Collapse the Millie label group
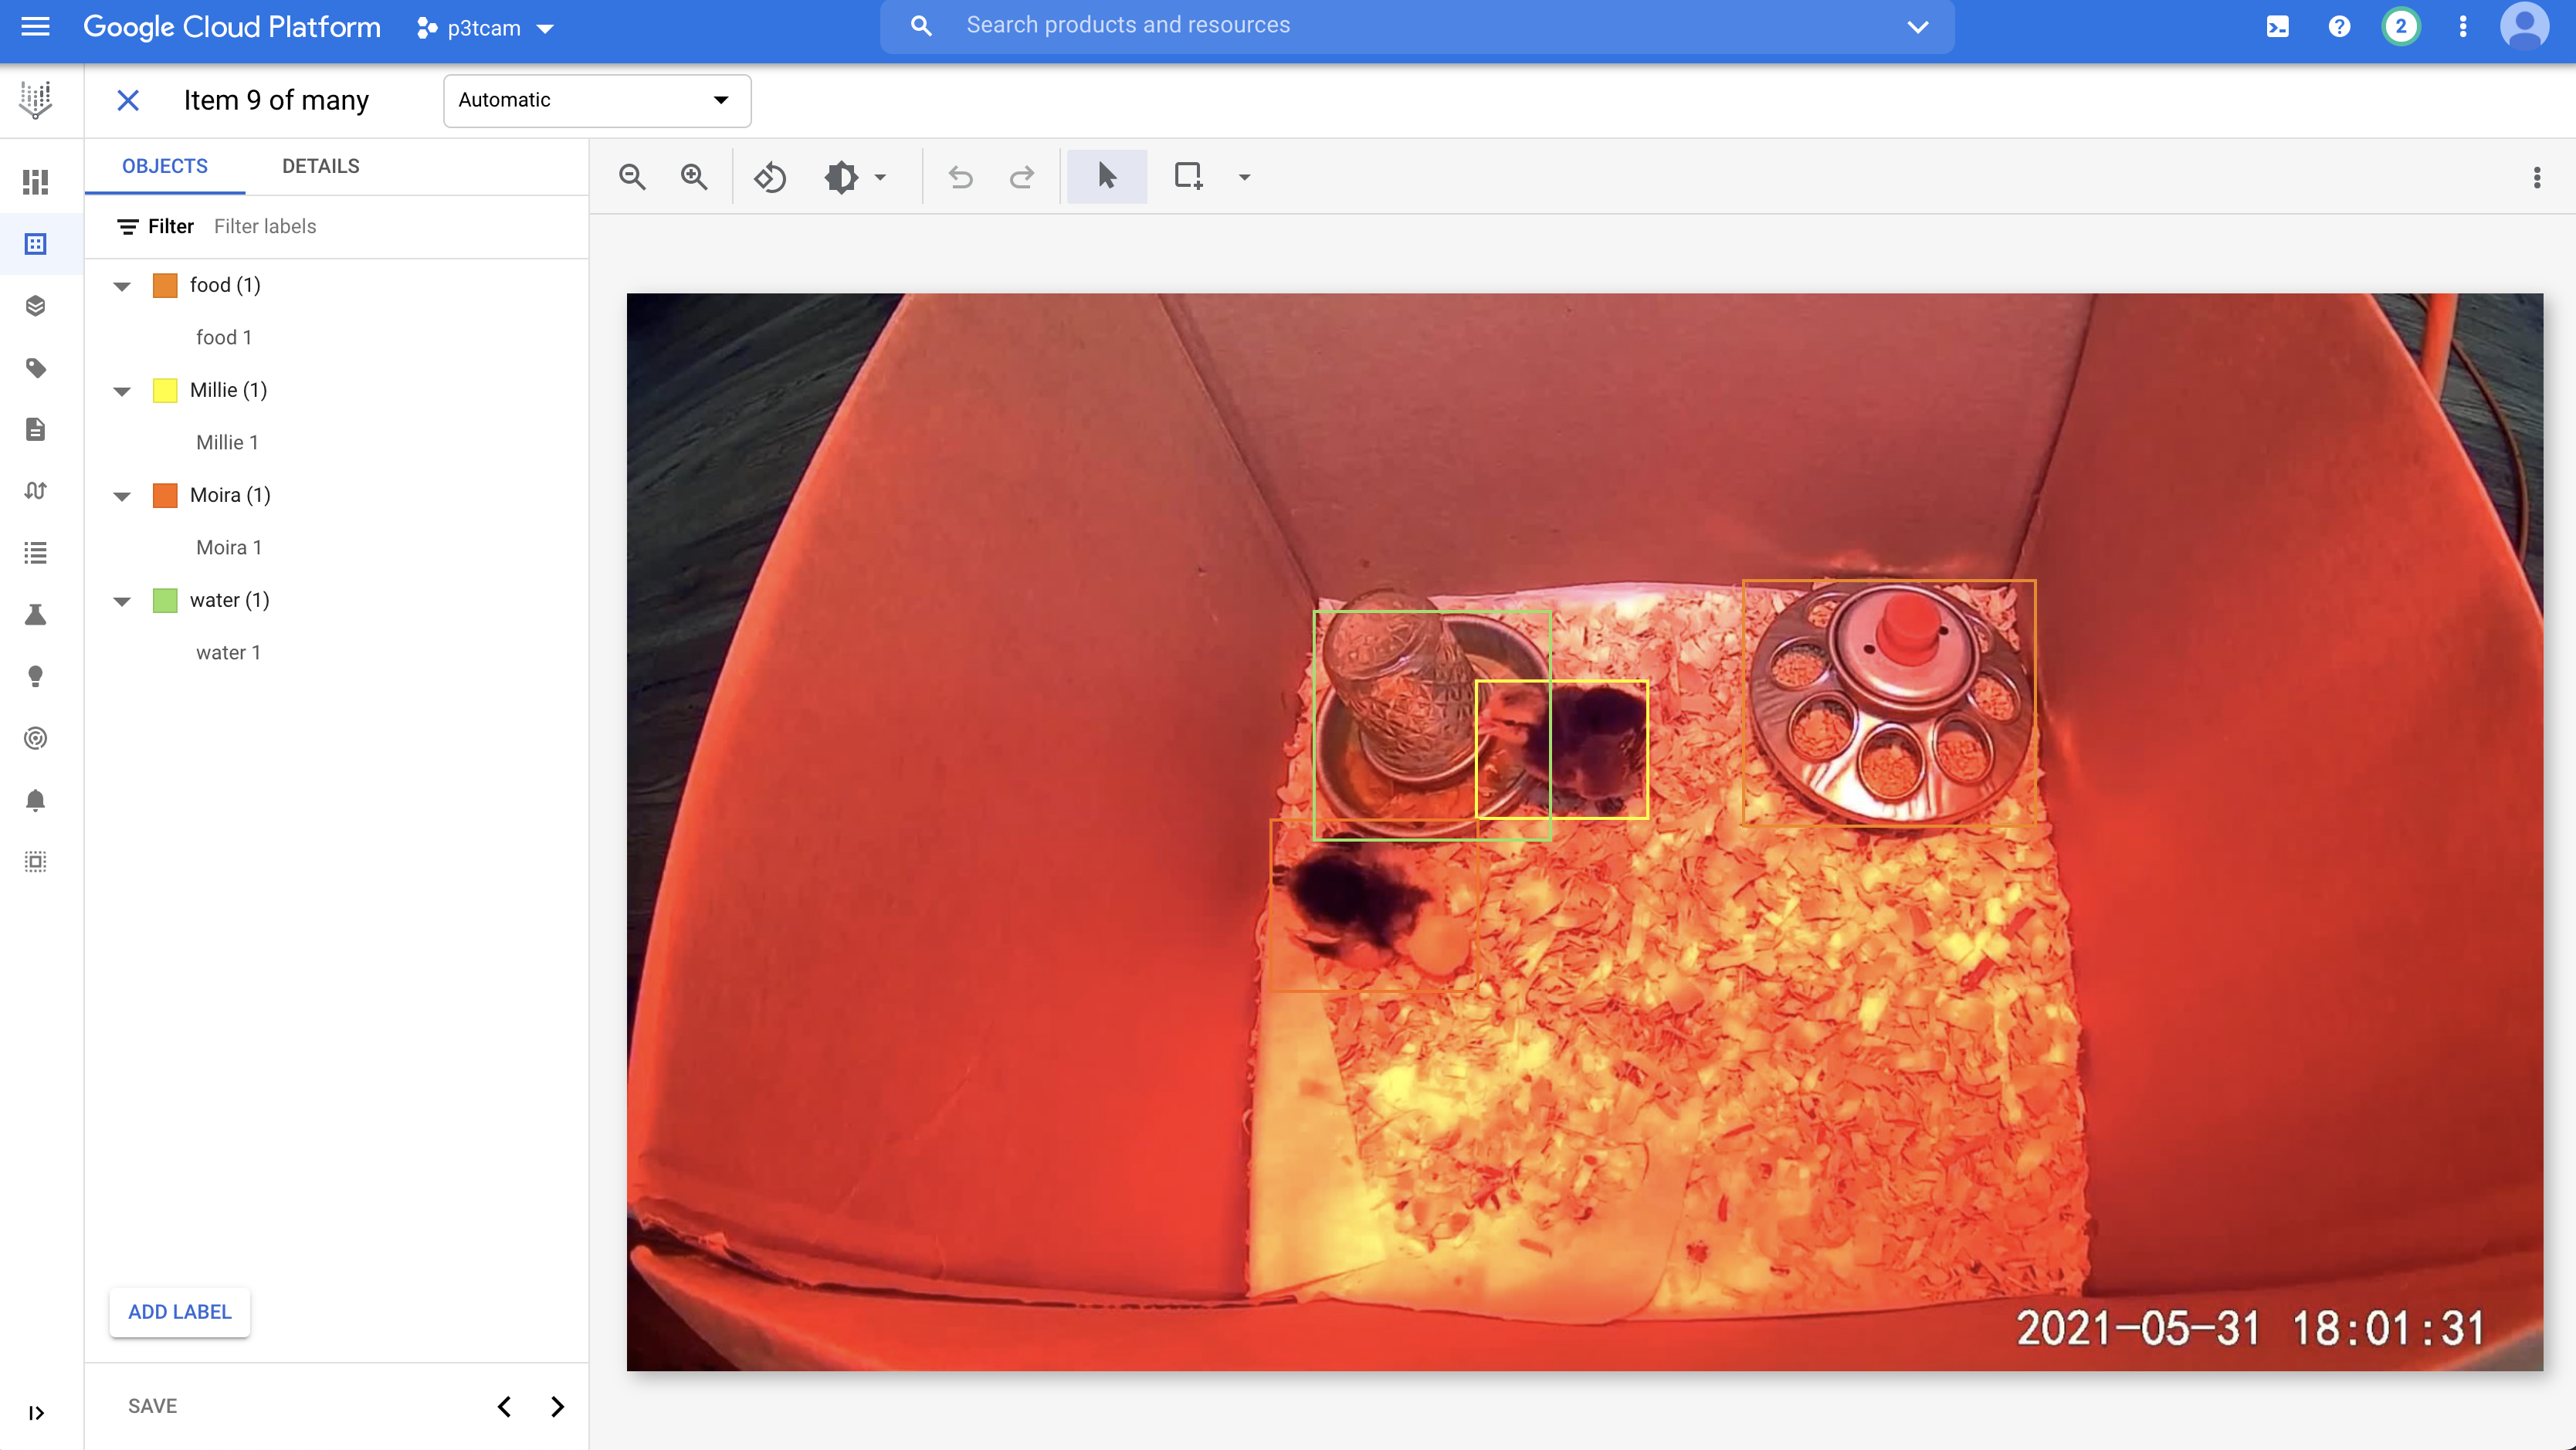 tap(122, 391)
